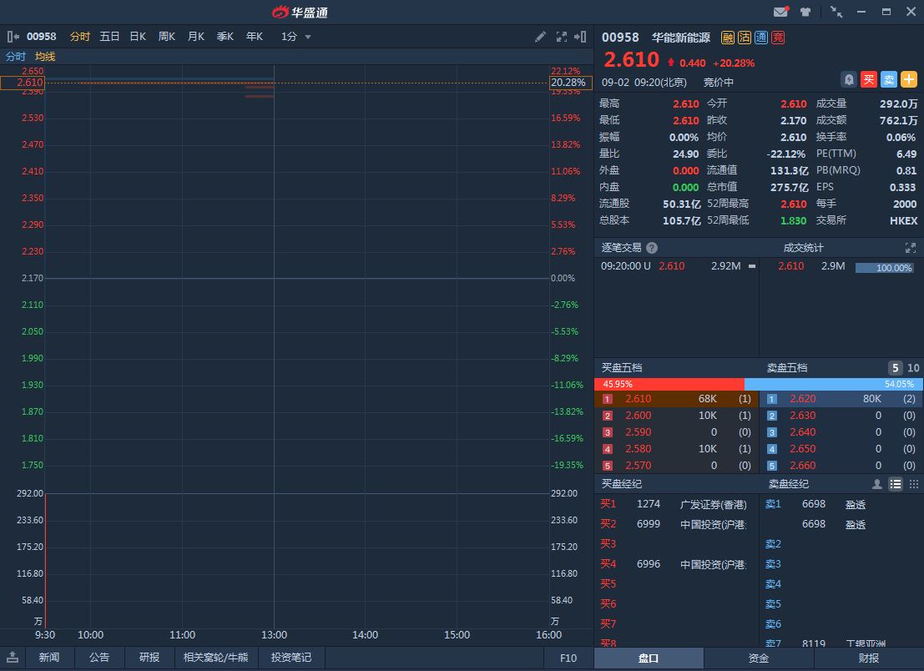Open the mail inbox icon
This screenshot has width=924, height=671.
tap(780, 12)
